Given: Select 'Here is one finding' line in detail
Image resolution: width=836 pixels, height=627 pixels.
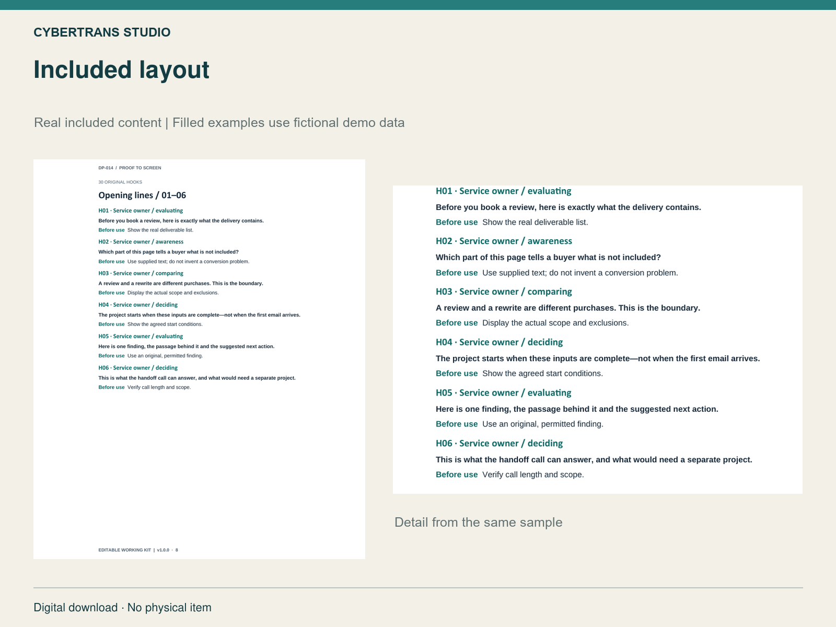Looking at the screenshot, I should tap(577, 409).
